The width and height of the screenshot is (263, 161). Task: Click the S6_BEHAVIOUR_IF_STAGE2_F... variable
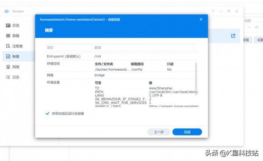point(121,99)
